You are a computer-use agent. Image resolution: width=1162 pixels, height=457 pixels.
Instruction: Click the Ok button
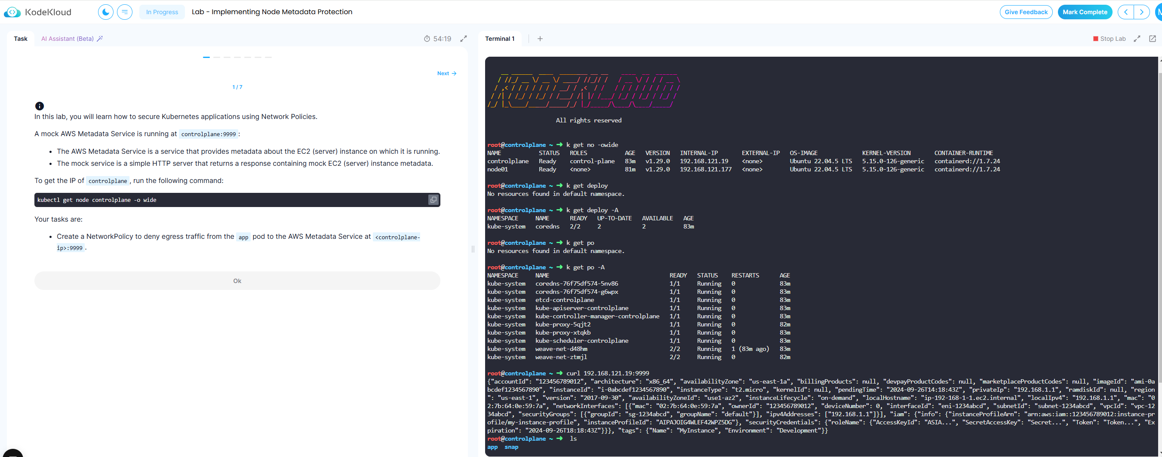[237, 281]
